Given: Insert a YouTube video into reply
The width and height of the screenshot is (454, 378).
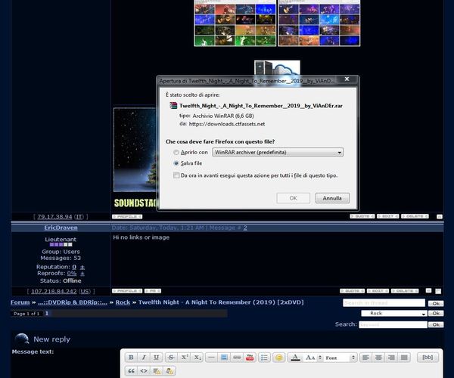Looking at the screenshot, I should tap(250, 358).
